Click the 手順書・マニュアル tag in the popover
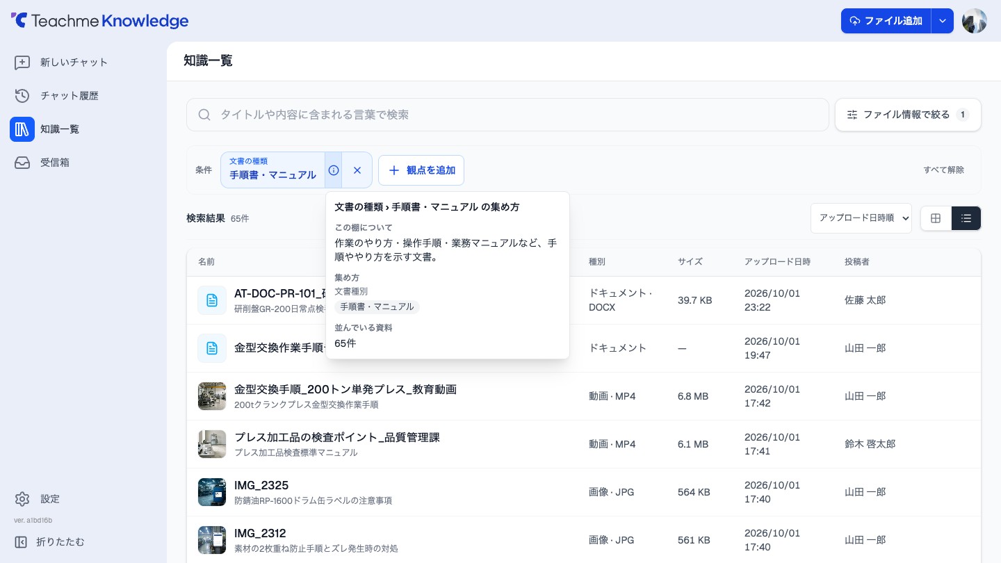 point(377,307)
